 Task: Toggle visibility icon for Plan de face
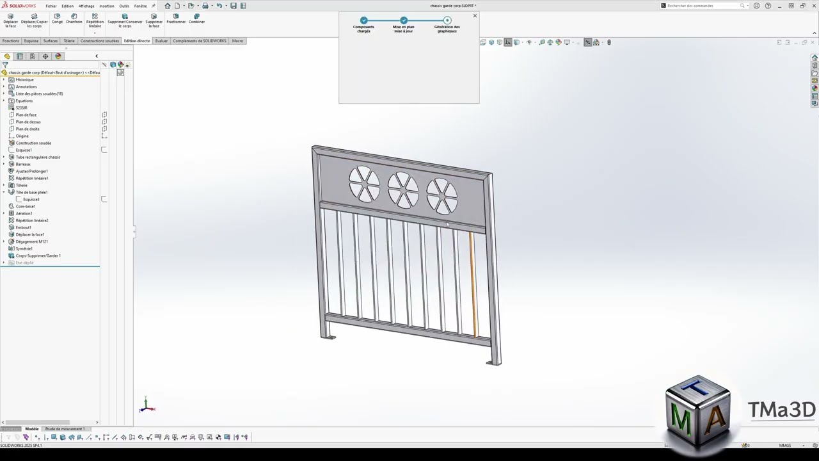pos(104,115)
